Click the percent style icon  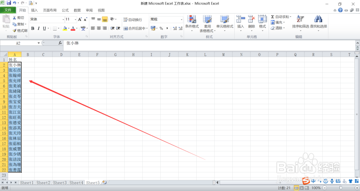point(161,28)
